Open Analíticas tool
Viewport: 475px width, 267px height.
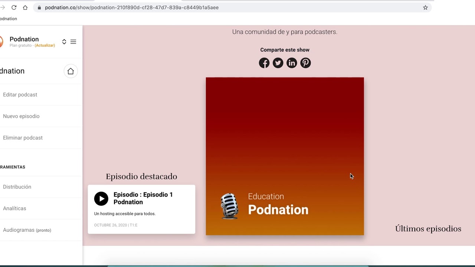(x=14, y=208)
